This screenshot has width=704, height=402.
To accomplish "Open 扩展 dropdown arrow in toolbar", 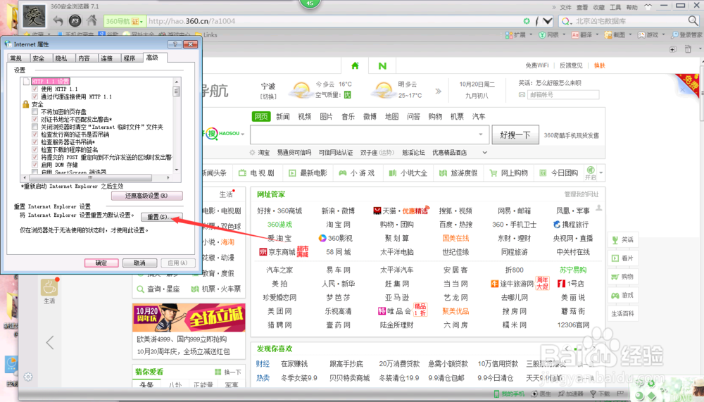I will click(x=531, y=34).
